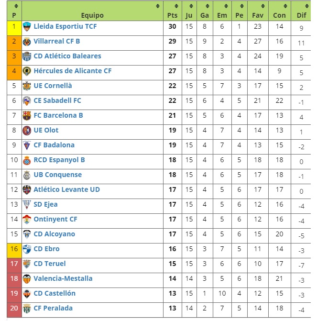Image resolution: width=317 pixels, height=321 pixels.
Task: Click the red position 17 cell
Action: [14, 266]
